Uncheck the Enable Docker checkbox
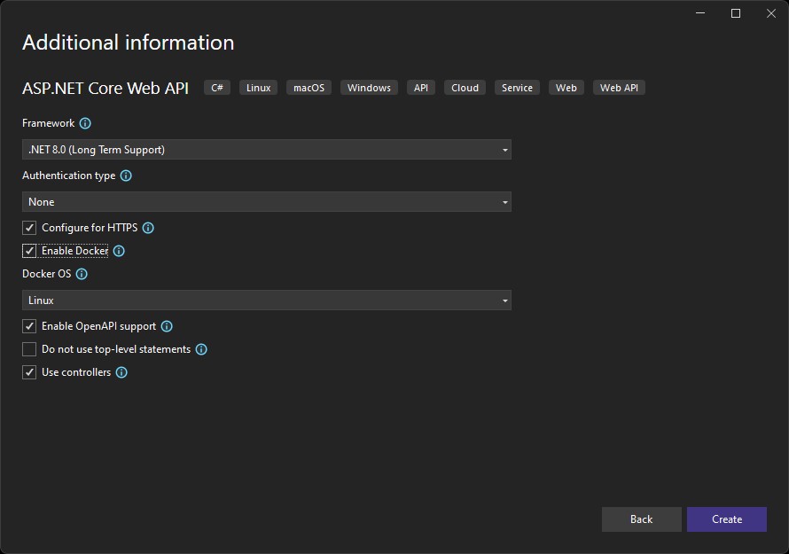Image resolution: width=789 pixels, height=554 pixels. pyautogui.click(x=29, y=251)
